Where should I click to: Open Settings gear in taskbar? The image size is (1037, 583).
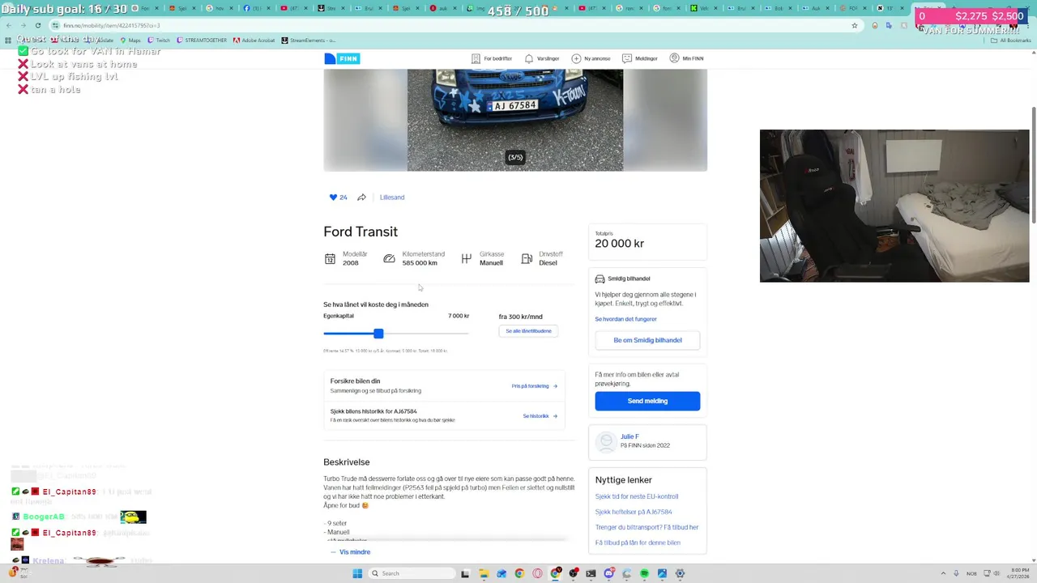tap(680, 573)
